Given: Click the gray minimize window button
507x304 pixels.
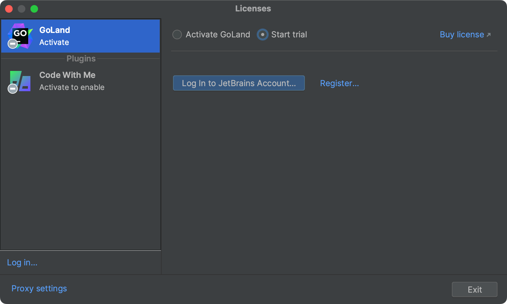Looking at the screenshot, I should click(x=22, y=9).
